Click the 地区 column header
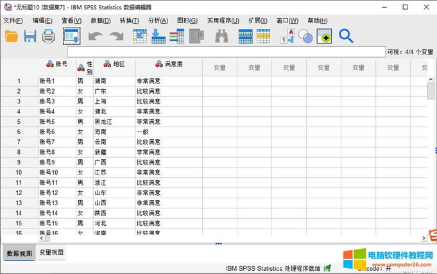Viewport: 437px width, 274px height. (x=114, y=64)
